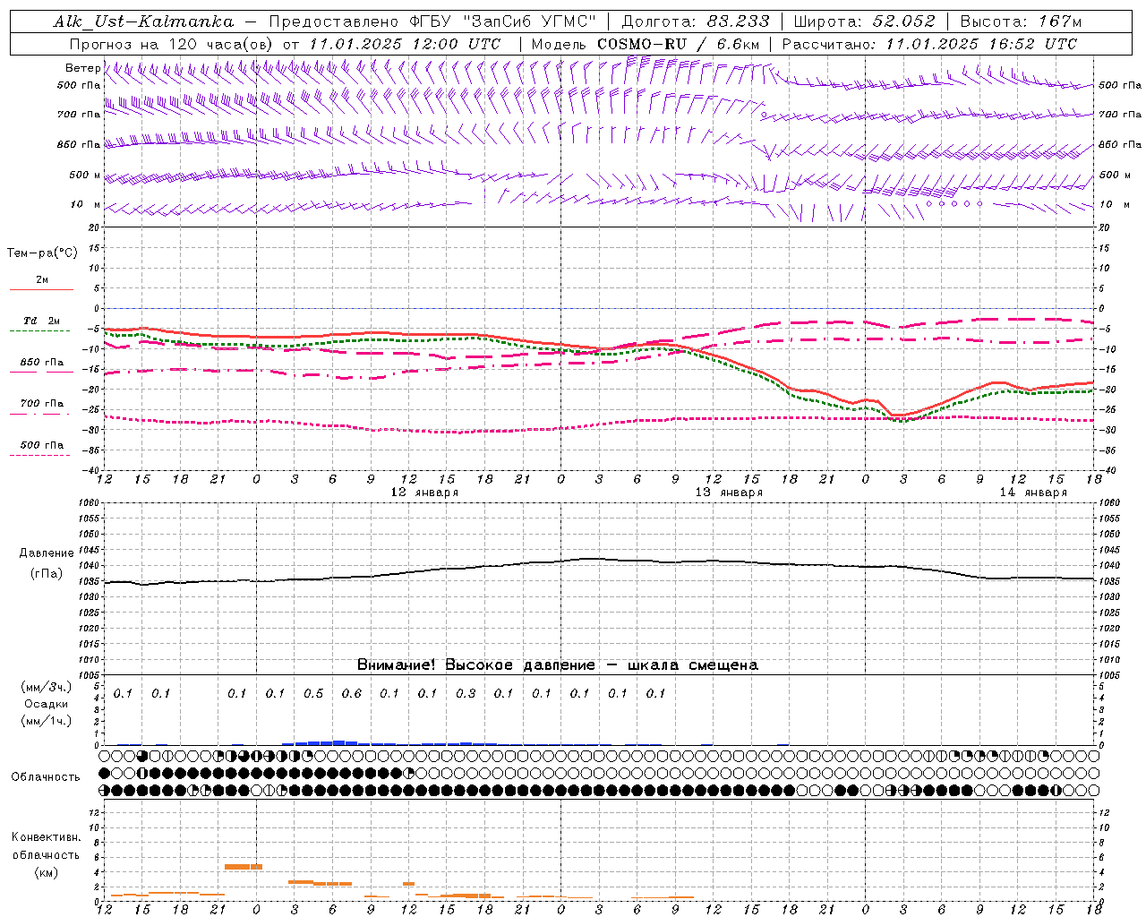Click the Облачность panel label
1146x917 pixels.
point(46,776)
